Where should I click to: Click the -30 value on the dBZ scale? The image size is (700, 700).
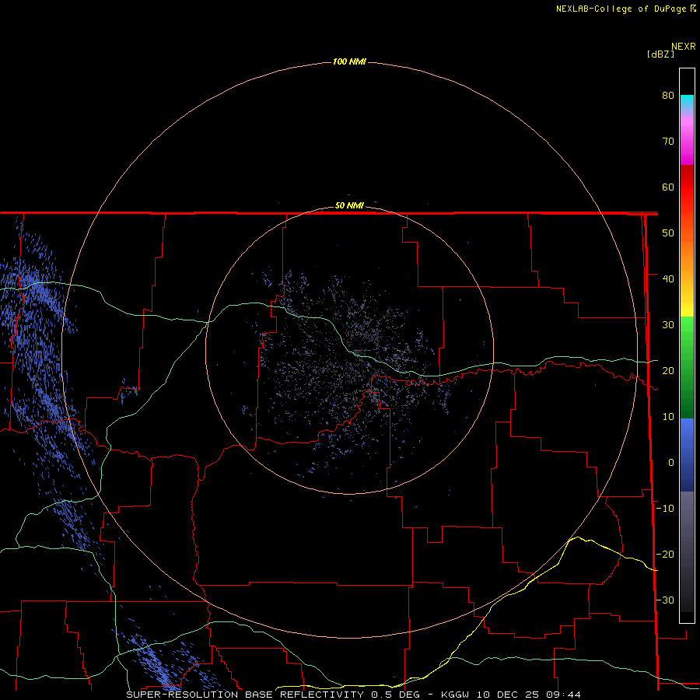pos(665,600)
